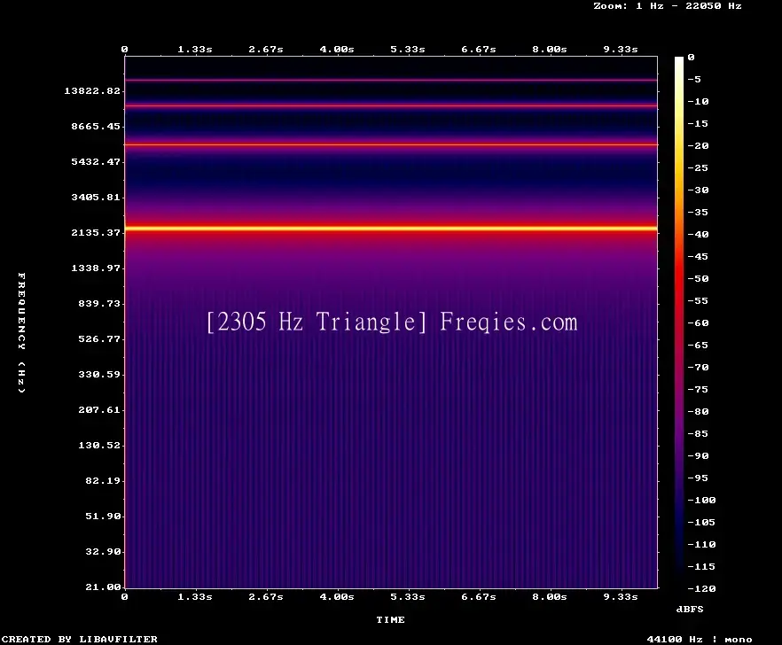Click the -10 dBFS scale label
782x645 pixels.
tap(698, 102)
